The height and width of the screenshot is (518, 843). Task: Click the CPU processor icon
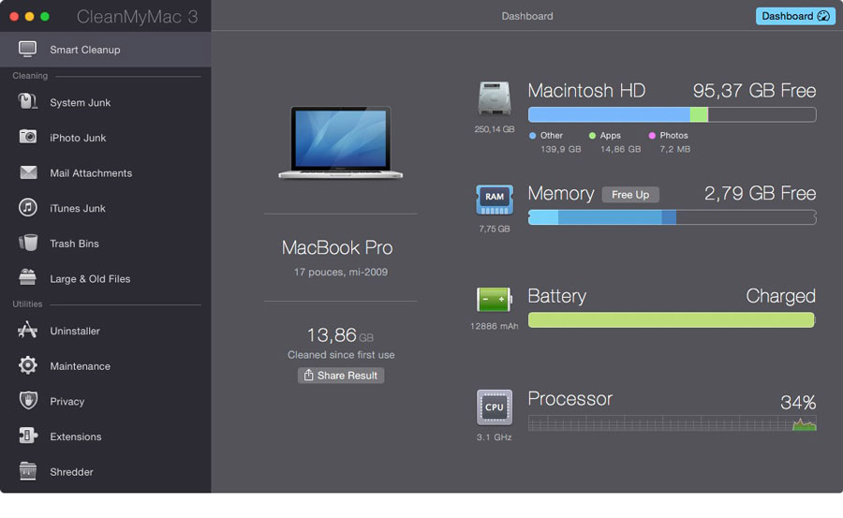494,407
